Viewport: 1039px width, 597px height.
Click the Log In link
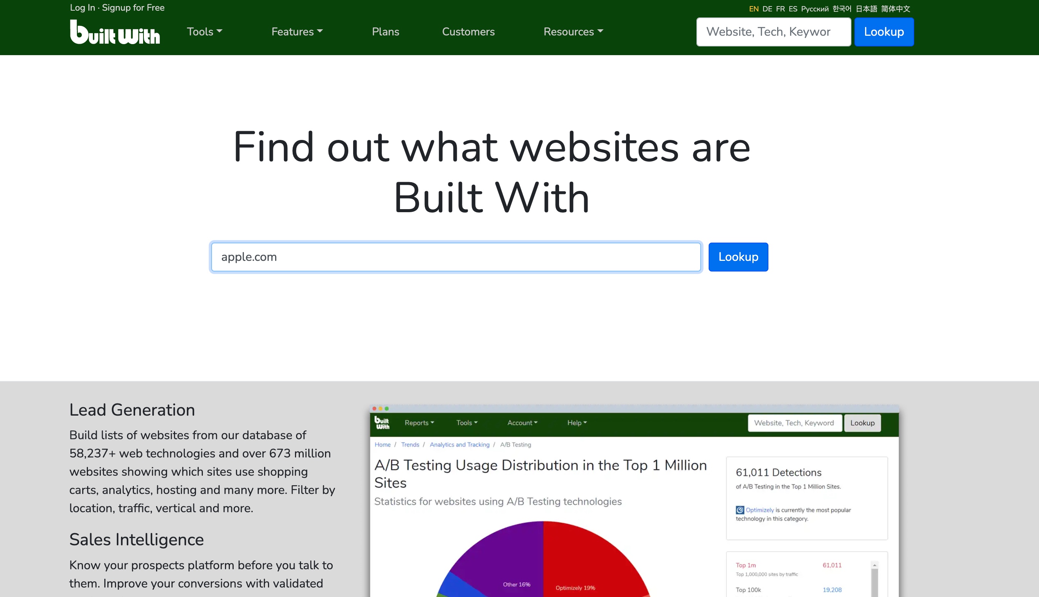82,8
